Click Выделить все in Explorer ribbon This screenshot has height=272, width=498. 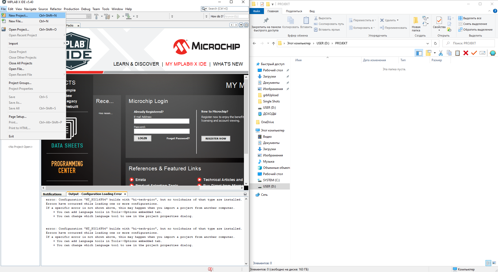point(470,18)
